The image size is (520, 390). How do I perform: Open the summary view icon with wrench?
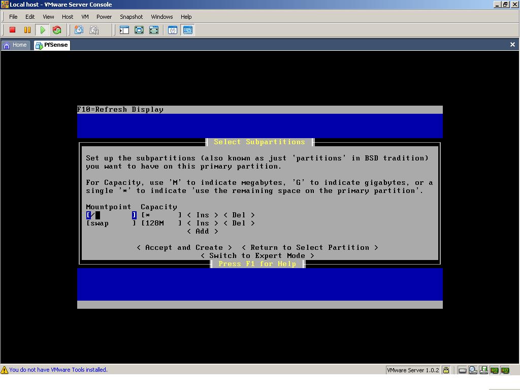(x=173, y=30)
